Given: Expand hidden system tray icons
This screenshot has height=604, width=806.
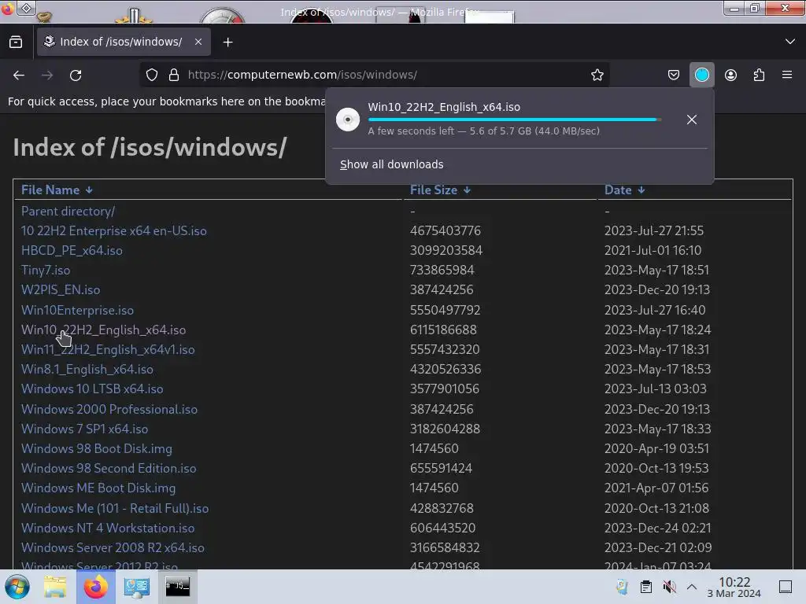Looking at the screenshot, I should click(x=692, y=587).
